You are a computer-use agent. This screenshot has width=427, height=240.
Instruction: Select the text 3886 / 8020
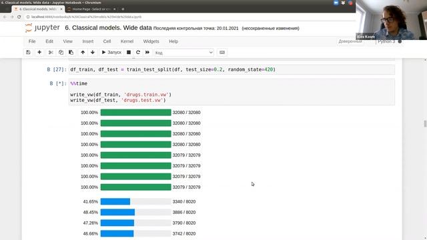tap(184, 212)
